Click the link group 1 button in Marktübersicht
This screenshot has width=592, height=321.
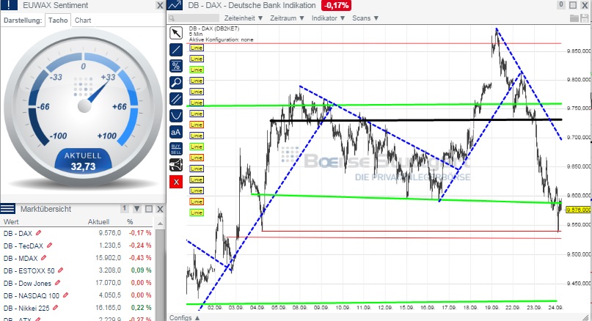click(125, 208)
